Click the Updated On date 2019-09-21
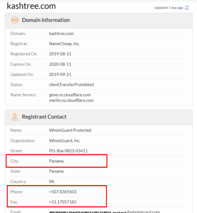197x213 pixels. (60, 74)
